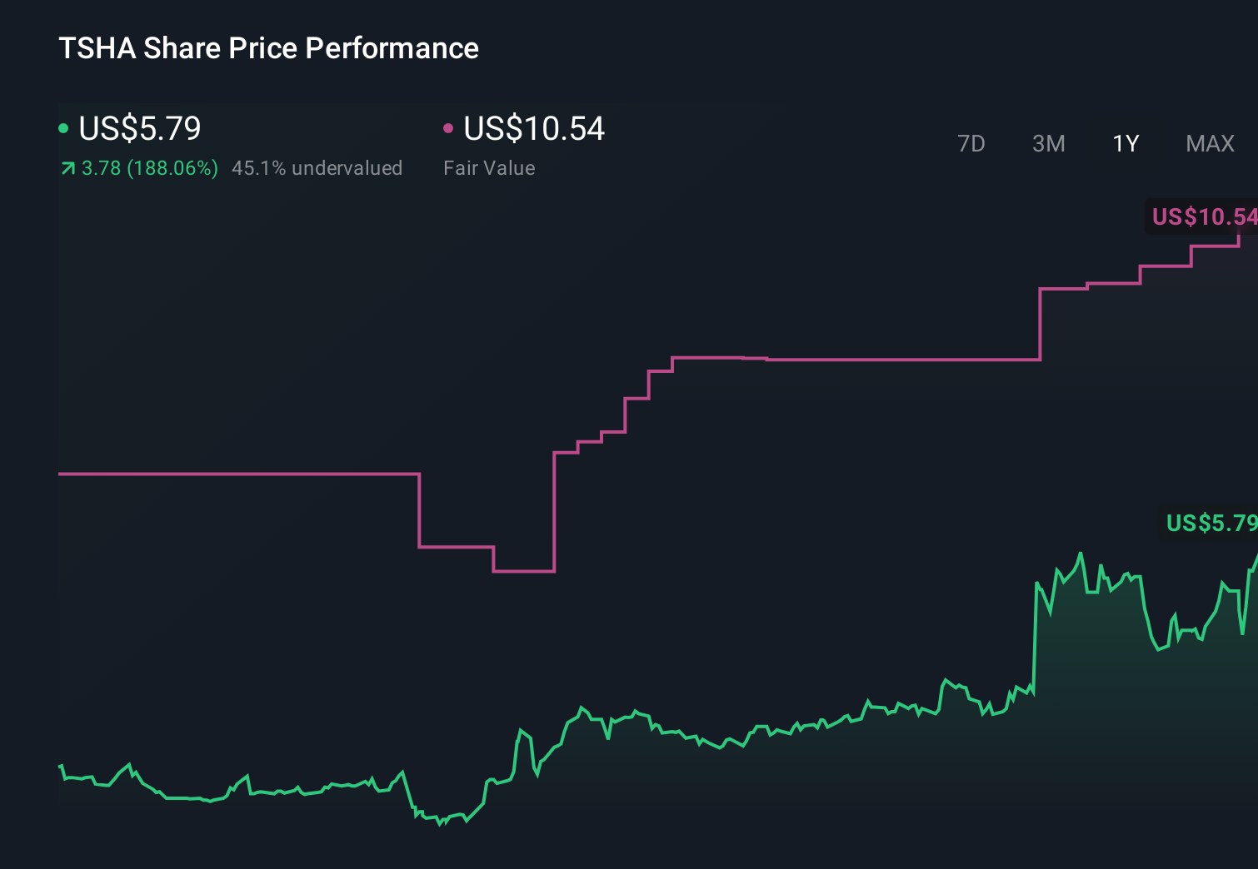Viewport: 1258px width, 869px height.
Task: Hide the Fair Value line via its legend
Action: point(449,128)
